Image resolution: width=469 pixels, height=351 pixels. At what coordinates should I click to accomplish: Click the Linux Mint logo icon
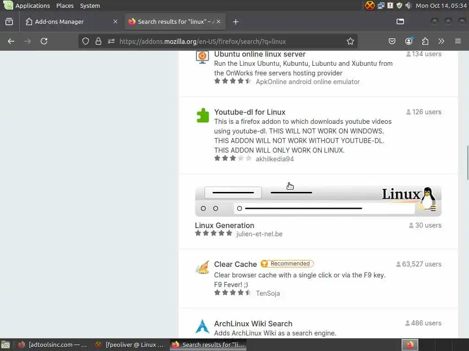8,5
